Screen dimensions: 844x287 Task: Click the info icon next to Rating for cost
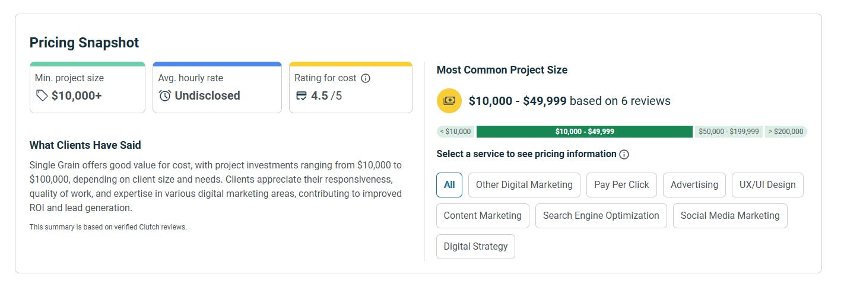(366, 78)
